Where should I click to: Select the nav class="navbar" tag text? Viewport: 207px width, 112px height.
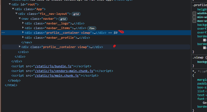(39, 19)
